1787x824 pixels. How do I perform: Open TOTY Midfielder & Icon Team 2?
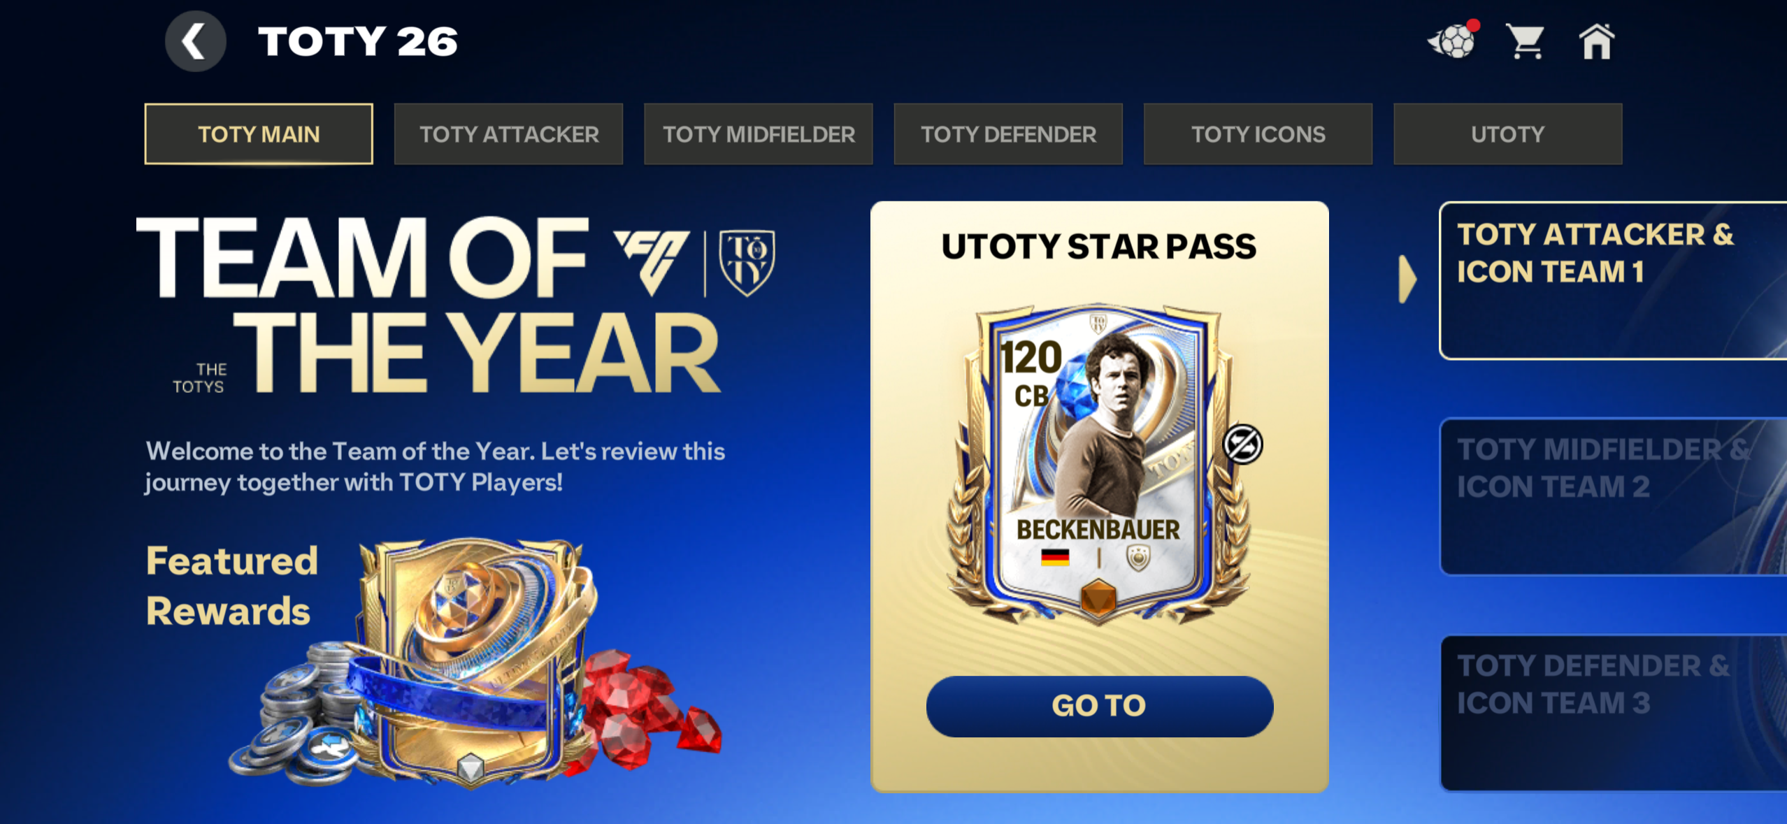pyautogui.click(x=1613, y=496)
